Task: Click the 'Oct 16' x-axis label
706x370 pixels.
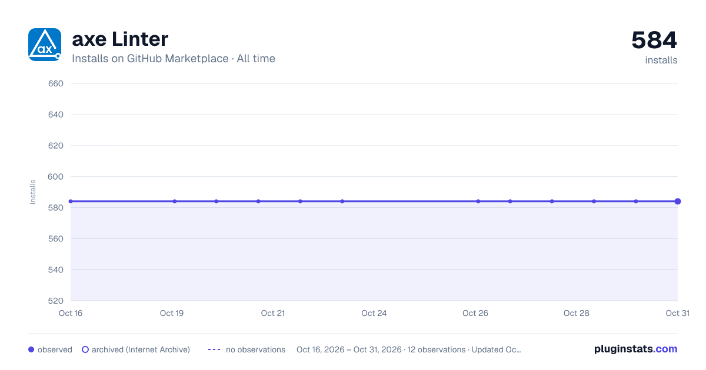Action: [71, 313]
